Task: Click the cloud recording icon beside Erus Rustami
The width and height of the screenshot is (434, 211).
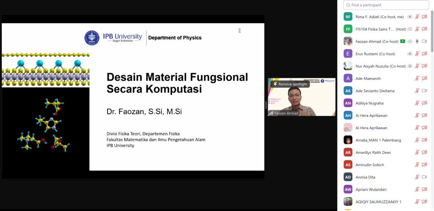Action: [x=410, y=54]
